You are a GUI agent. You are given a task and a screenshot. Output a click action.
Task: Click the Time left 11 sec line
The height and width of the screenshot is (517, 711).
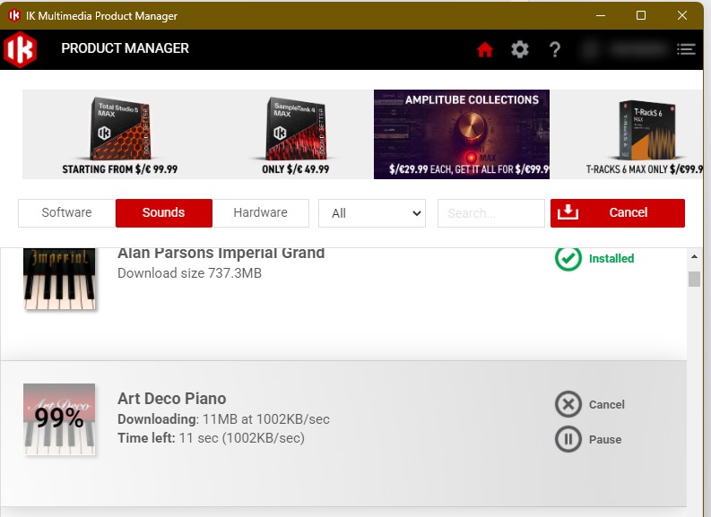(x=212, y=438)
